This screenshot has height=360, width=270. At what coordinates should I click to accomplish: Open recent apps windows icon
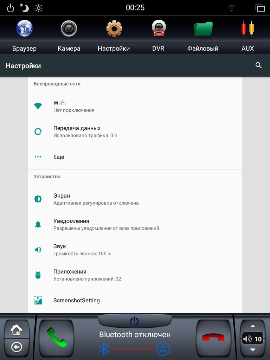(x=260, y=8)
